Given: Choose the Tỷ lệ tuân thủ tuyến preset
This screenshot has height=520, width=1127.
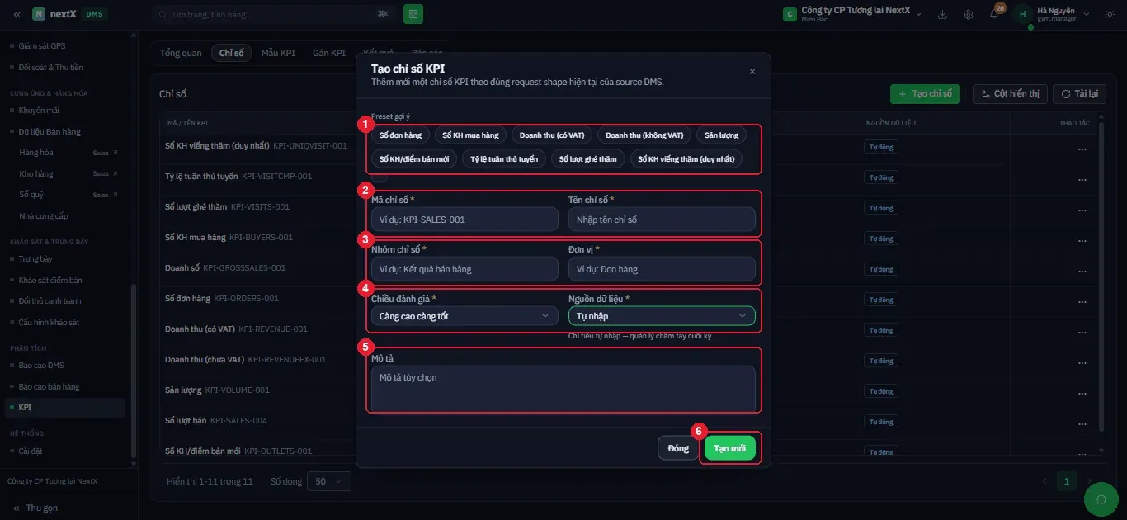Looking at the screenshot, I should (504, 158).
